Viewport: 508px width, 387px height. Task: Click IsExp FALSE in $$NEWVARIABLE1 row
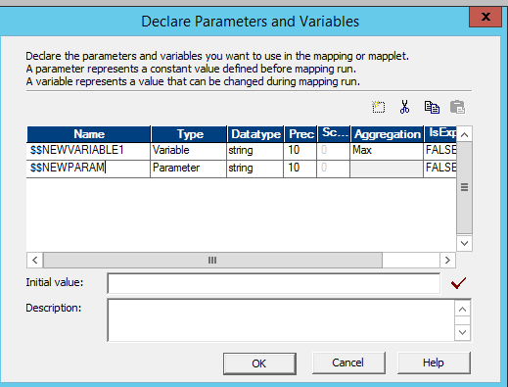click(440, 150)
